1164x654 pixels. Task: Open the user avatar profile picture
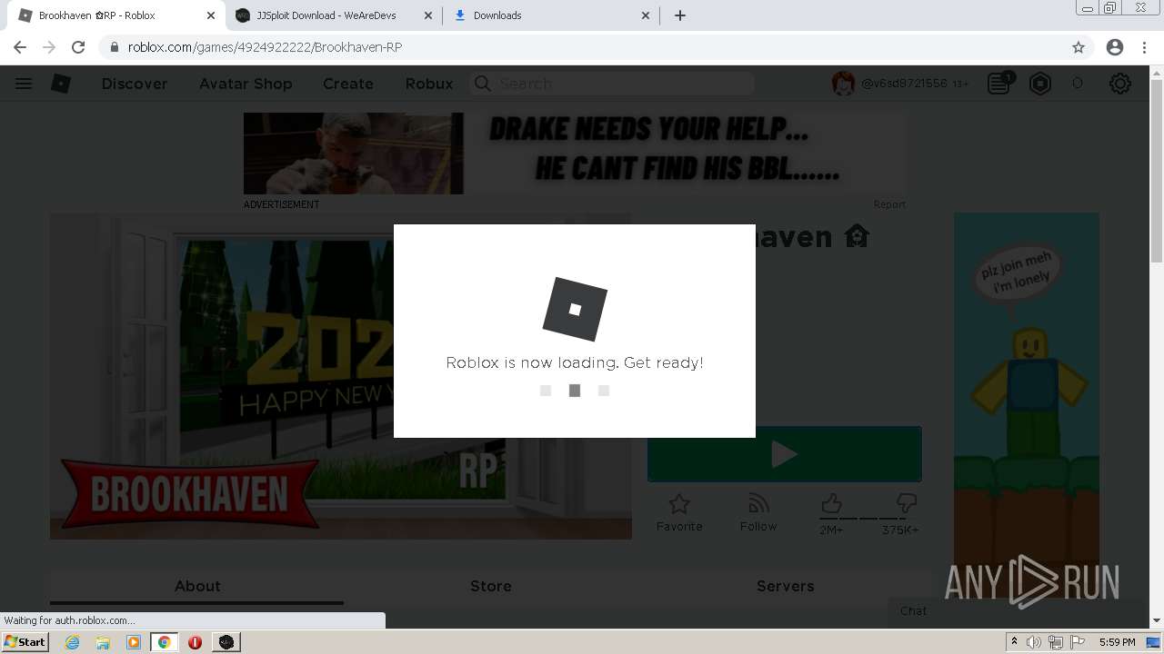pos(843,84)
